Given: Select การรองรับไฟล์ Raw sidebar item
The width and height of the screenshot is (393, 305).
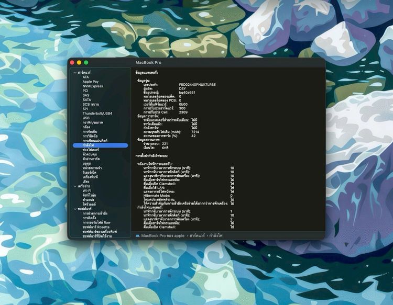Looking at the screenshot, I should 96,222.
